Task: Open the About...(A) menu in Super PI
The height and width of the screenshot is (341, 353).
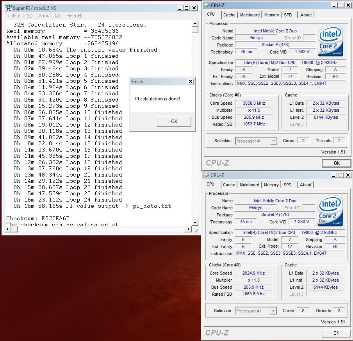Action: (49, 16)
